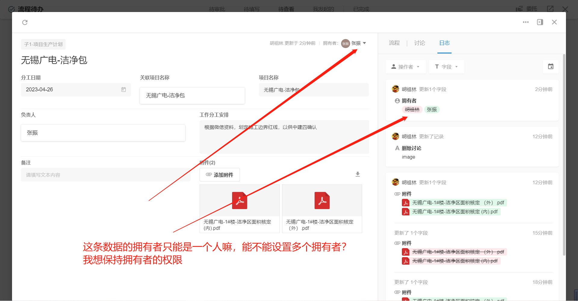Open the 操作者 filter dropdown
The height and width of the screenshot is (301, 578).
point(406,67)
